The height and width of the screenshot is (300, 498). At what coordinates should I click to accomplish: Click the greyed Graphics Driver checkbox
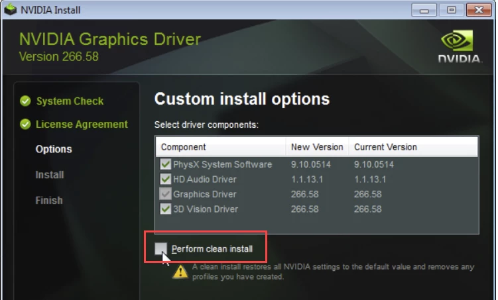[166, 194]
